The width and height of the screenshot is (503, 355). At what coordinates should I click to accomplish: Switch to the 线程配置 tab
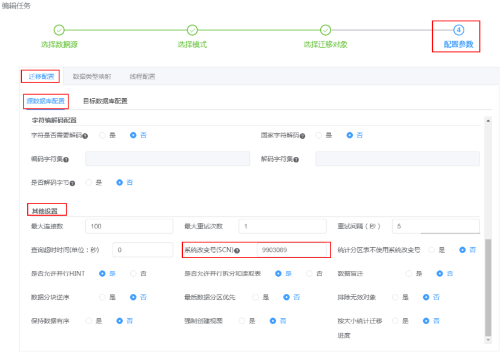point(143,76)
